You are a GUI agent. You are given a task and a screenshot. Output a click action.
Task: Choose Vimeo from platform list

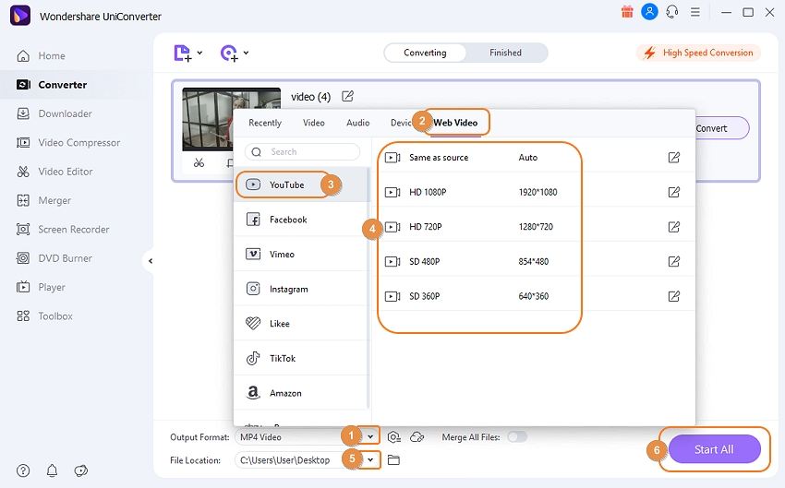click(301, 254)
